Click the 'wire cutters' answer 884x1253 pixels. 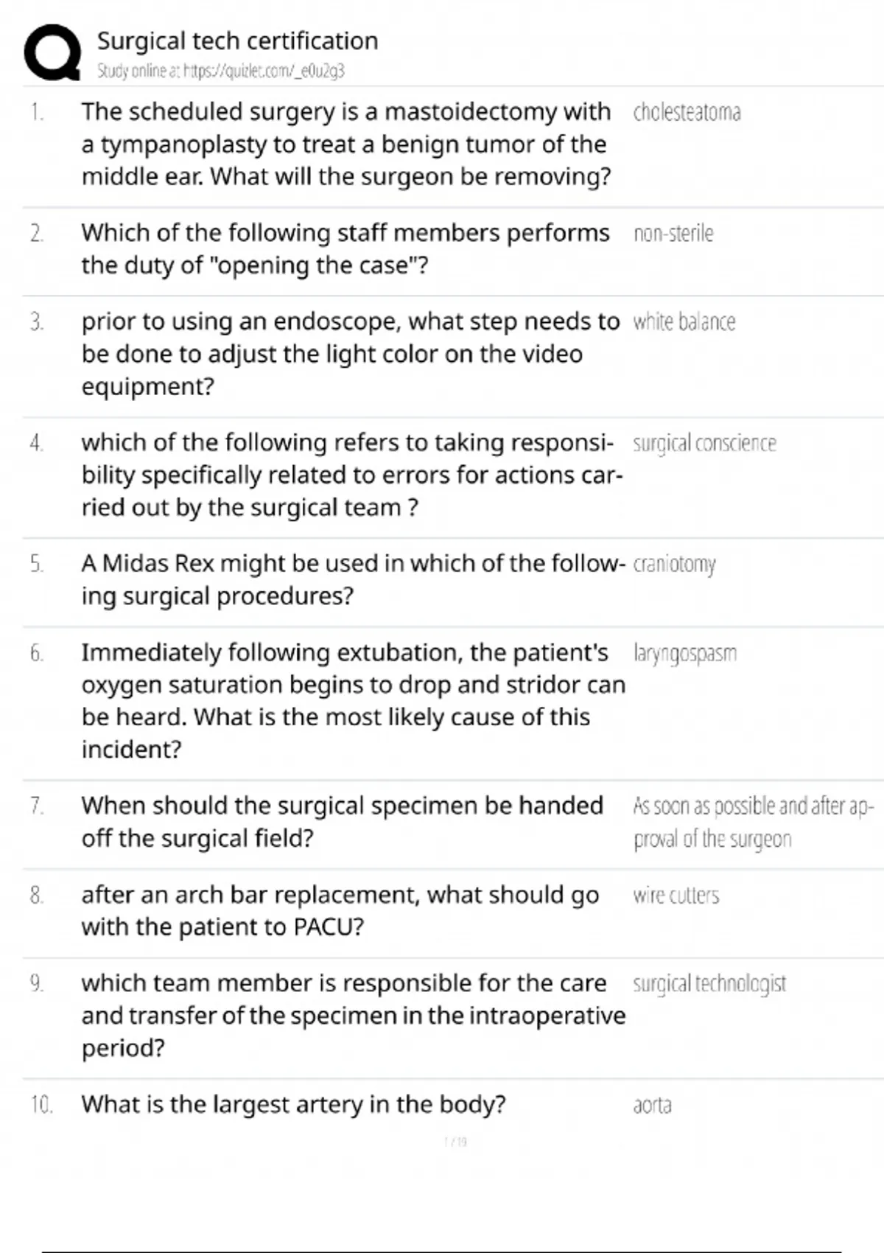[x=676, y=896]
